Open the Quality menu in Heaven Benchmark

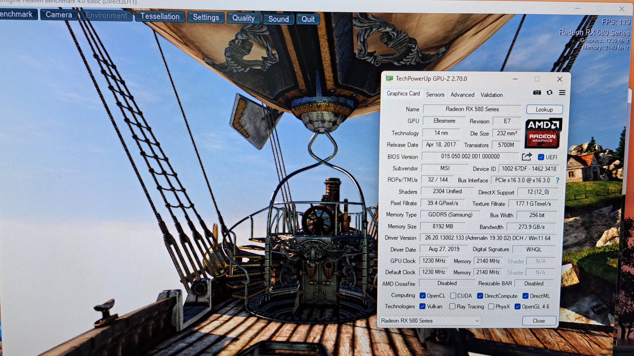coord(244,18)
